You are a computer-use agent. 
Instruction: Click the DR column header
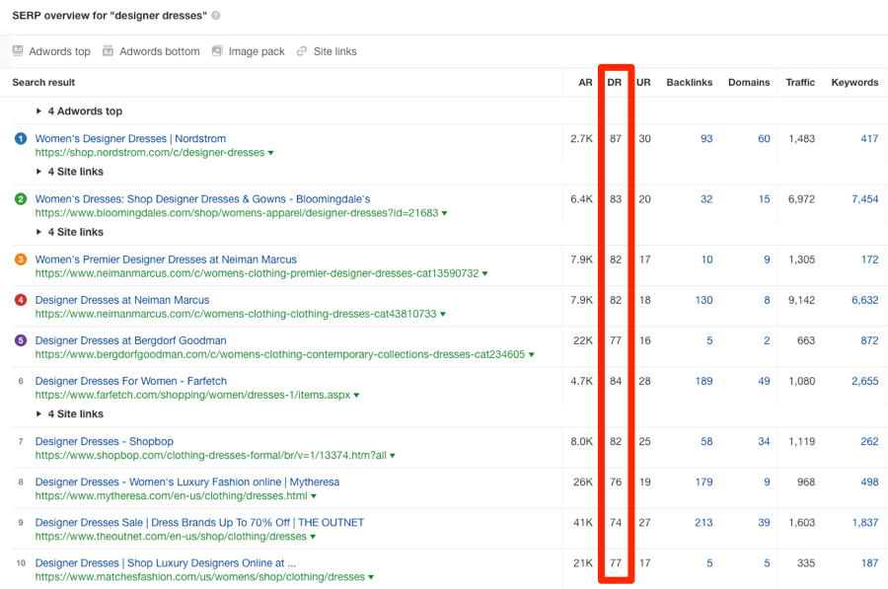pos(615,82)
